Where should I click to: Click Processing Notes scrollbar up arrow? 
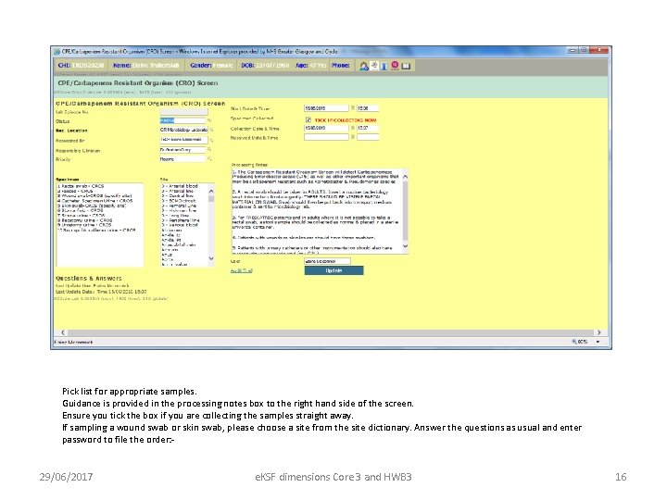405,177
